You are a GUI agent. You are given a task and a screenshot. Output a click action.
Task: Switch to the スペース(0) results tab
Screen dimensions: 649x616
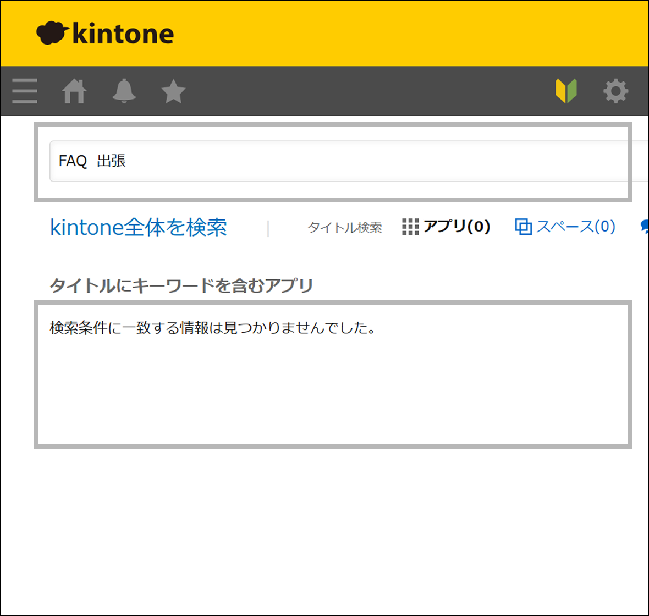(x=575, y=227)
